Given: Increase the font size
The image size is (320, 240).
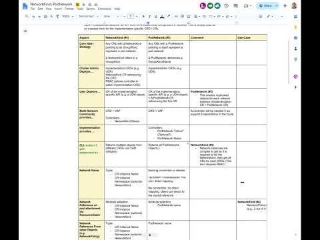Looking at the screenshot, I should click(x=137, y=16).
